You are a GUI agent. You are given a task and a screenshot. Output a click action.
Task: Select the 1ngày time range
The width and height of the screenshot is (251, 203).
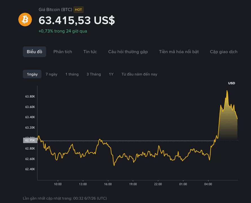point(32,74)
